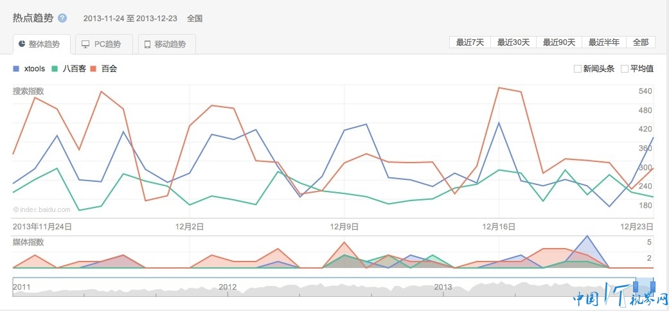
Task: Click the 热点趋势 heading
Action: (x=33, y=19)
